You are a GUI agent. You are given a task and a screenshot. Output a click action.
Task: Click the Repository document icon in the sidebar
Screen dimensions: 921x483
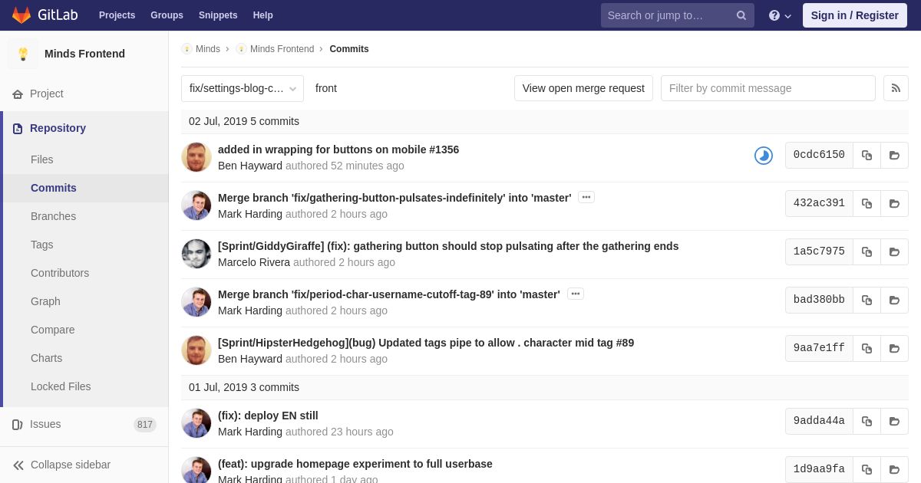point(18,128)
